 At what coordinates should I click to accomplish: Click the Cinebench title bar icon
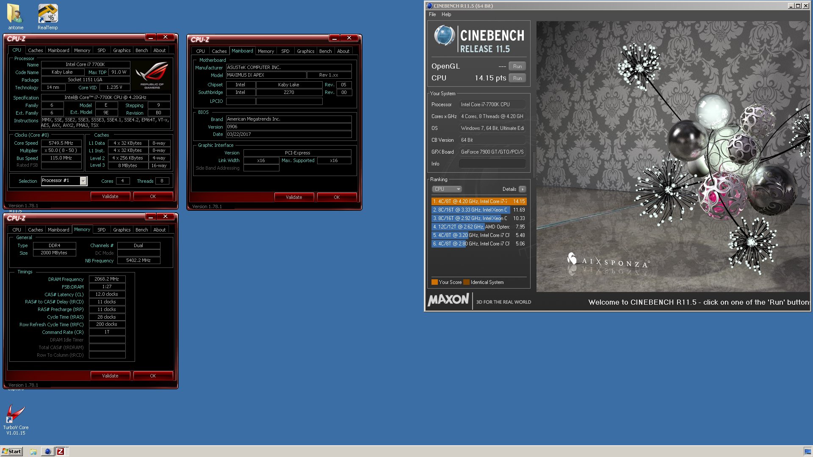point(429,6)
